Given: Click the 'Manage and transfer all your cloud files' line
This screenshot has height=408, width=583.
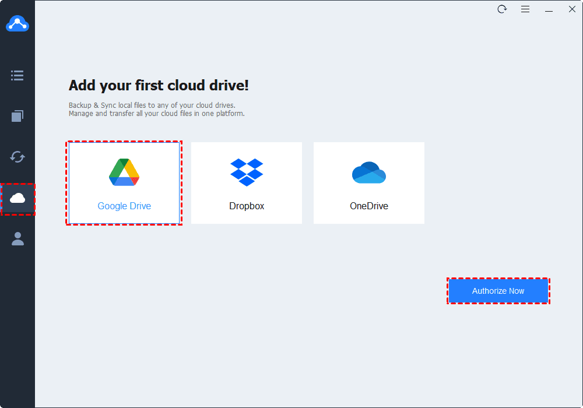Looking at the screenshot, I should (x=156, y=114).
